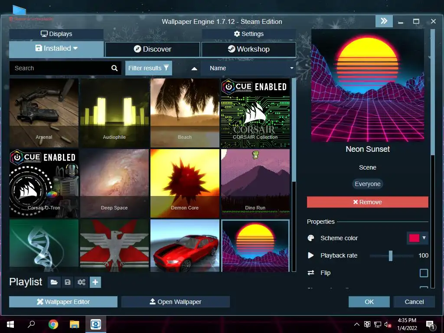Select the Corsair-O-Tron wallpaper thumbnail

coord(44,183)
